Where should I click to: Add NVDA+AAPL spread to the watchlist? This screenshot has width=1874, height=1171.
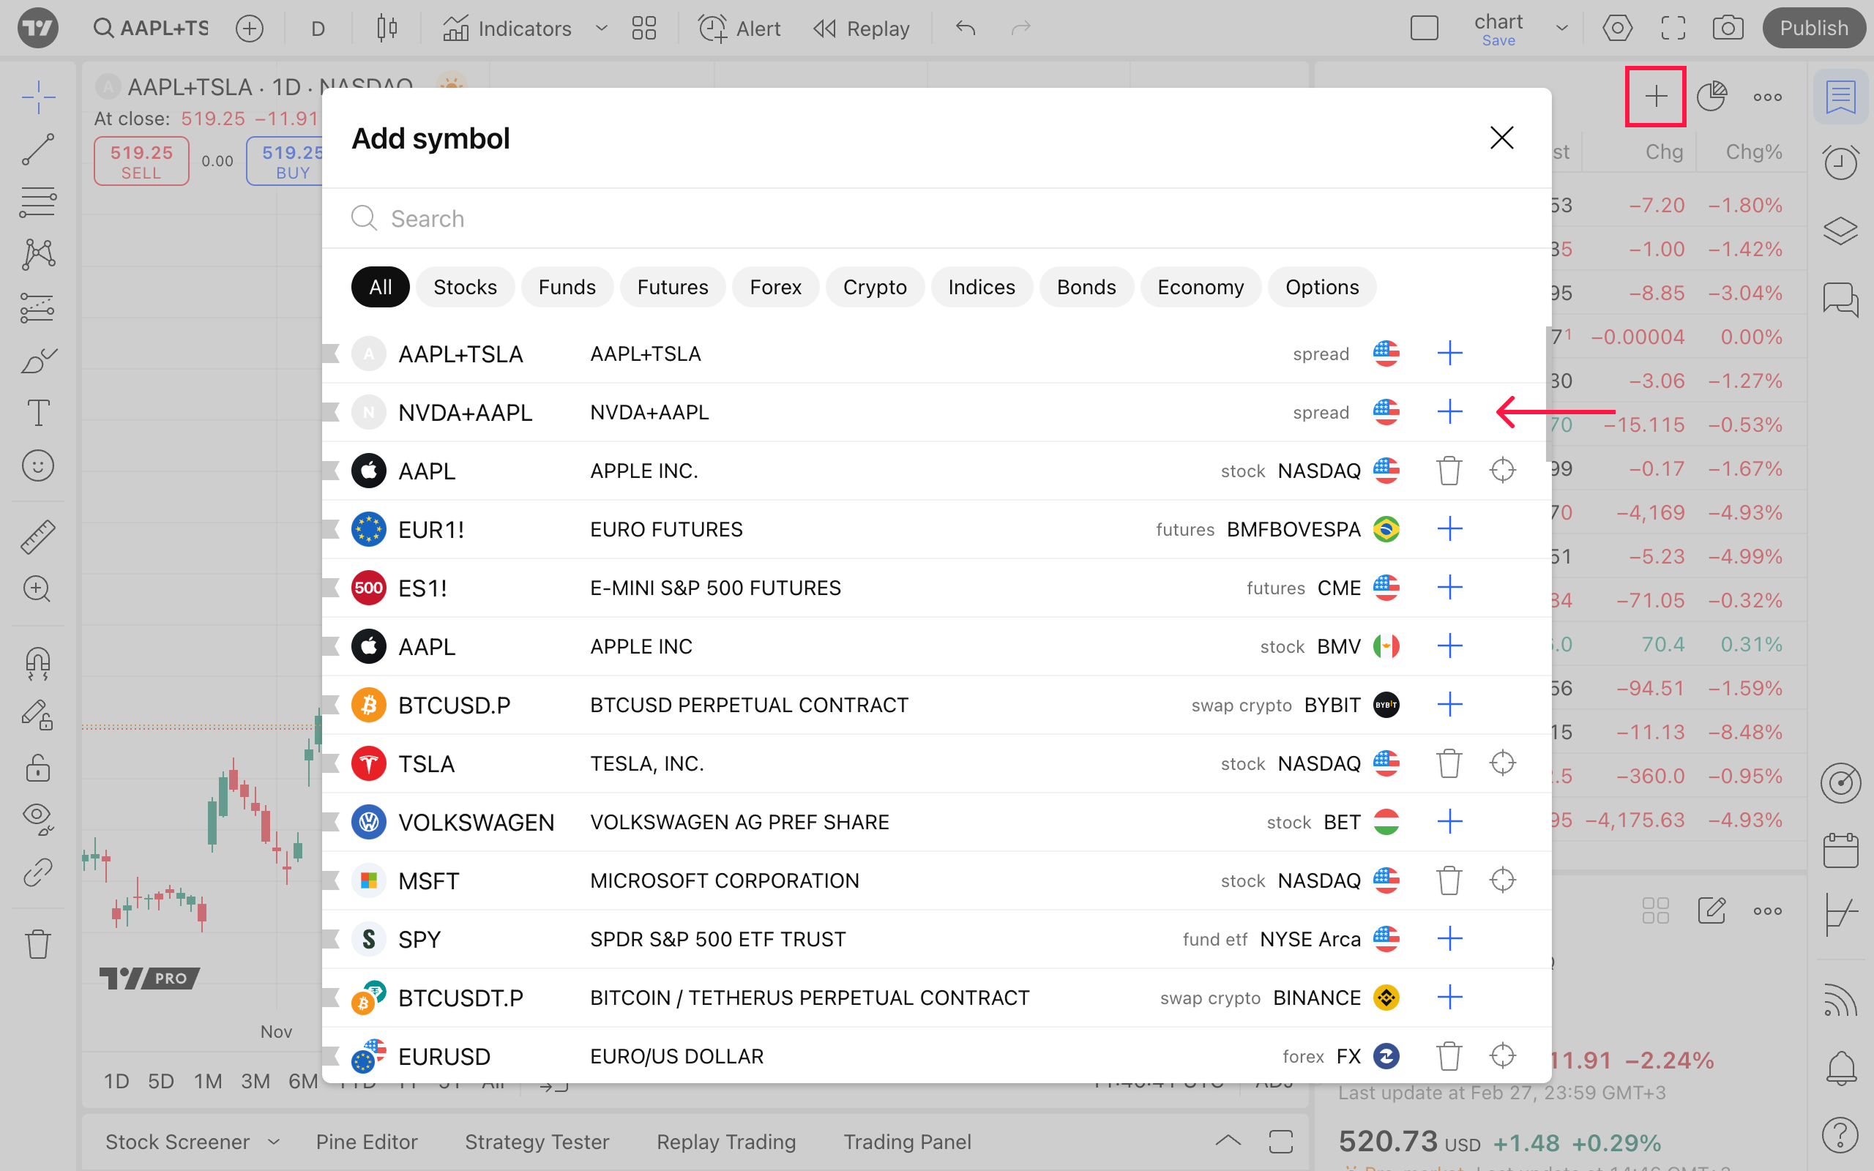coord(1449,412)
